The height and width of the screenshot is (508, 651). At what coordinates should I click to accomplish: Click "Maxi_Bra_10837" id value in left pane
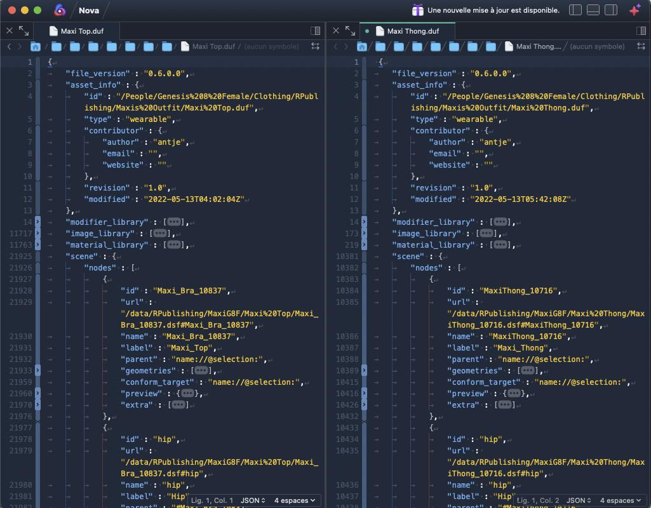(x=190, y=291)
